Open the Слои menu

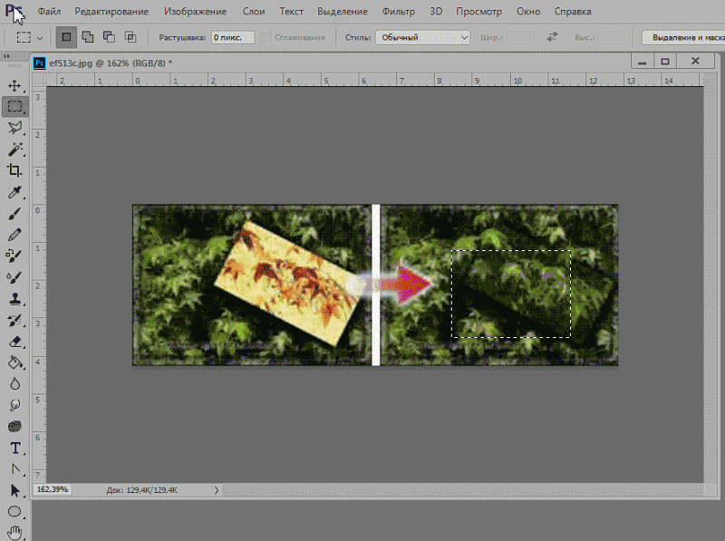point(254,12)
